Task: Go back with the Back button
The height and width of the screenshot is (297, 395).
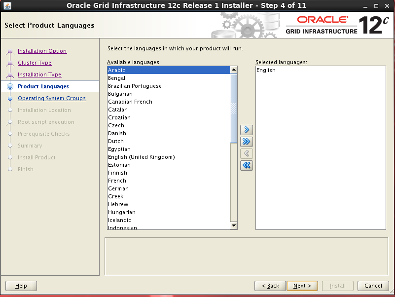Action: click(270, 286)
